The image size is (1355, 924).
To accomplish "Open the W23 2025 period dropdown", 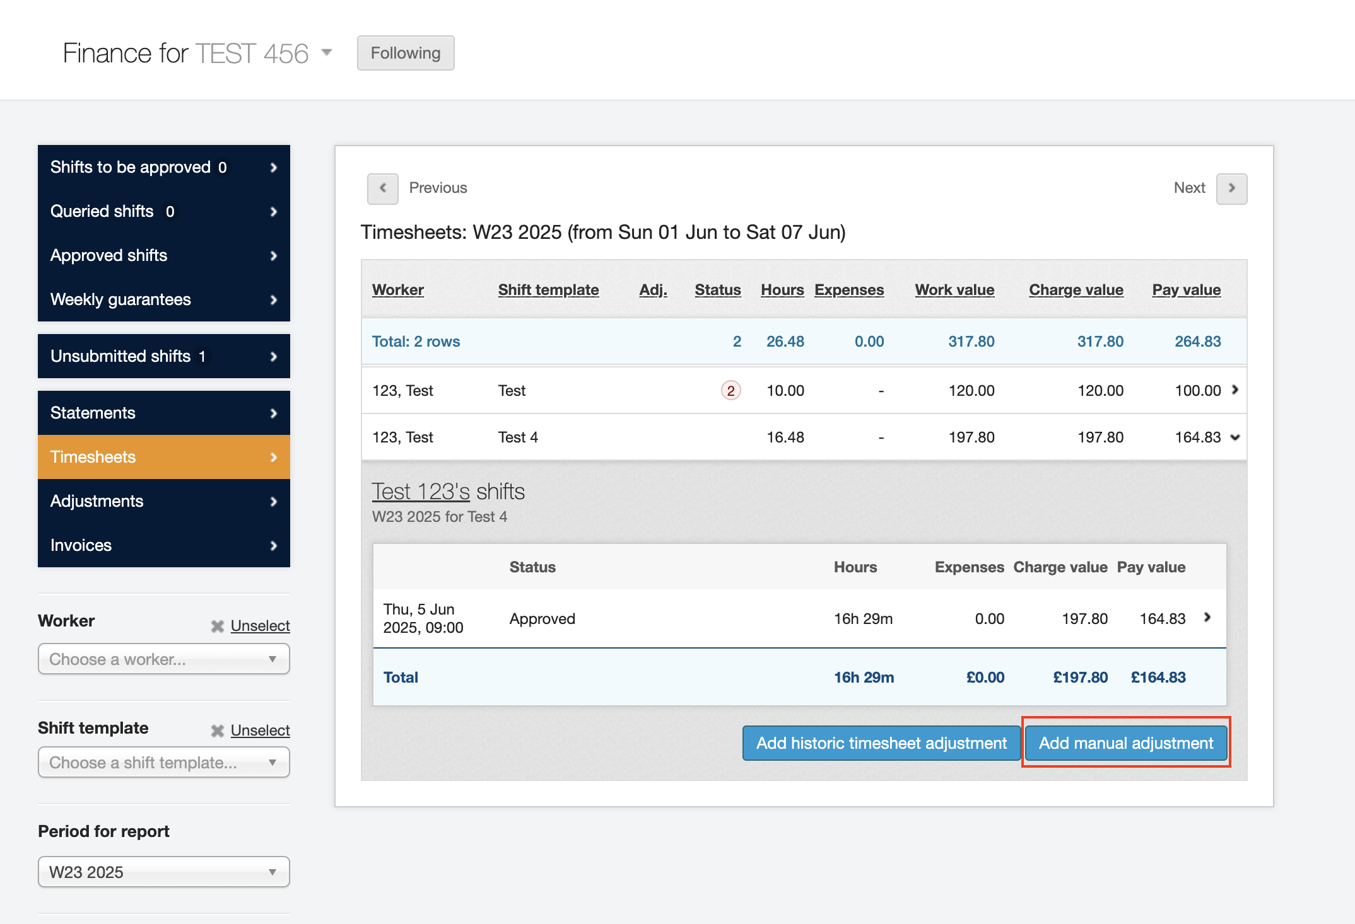I will pyautogui.click(x=163, y=872).
